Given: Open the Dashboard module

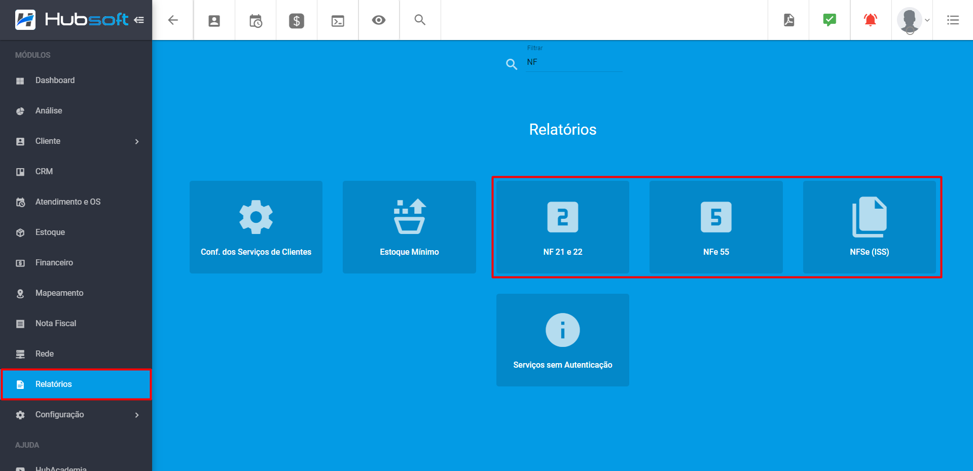Looking at the screenshot, I should coord(76,81).
